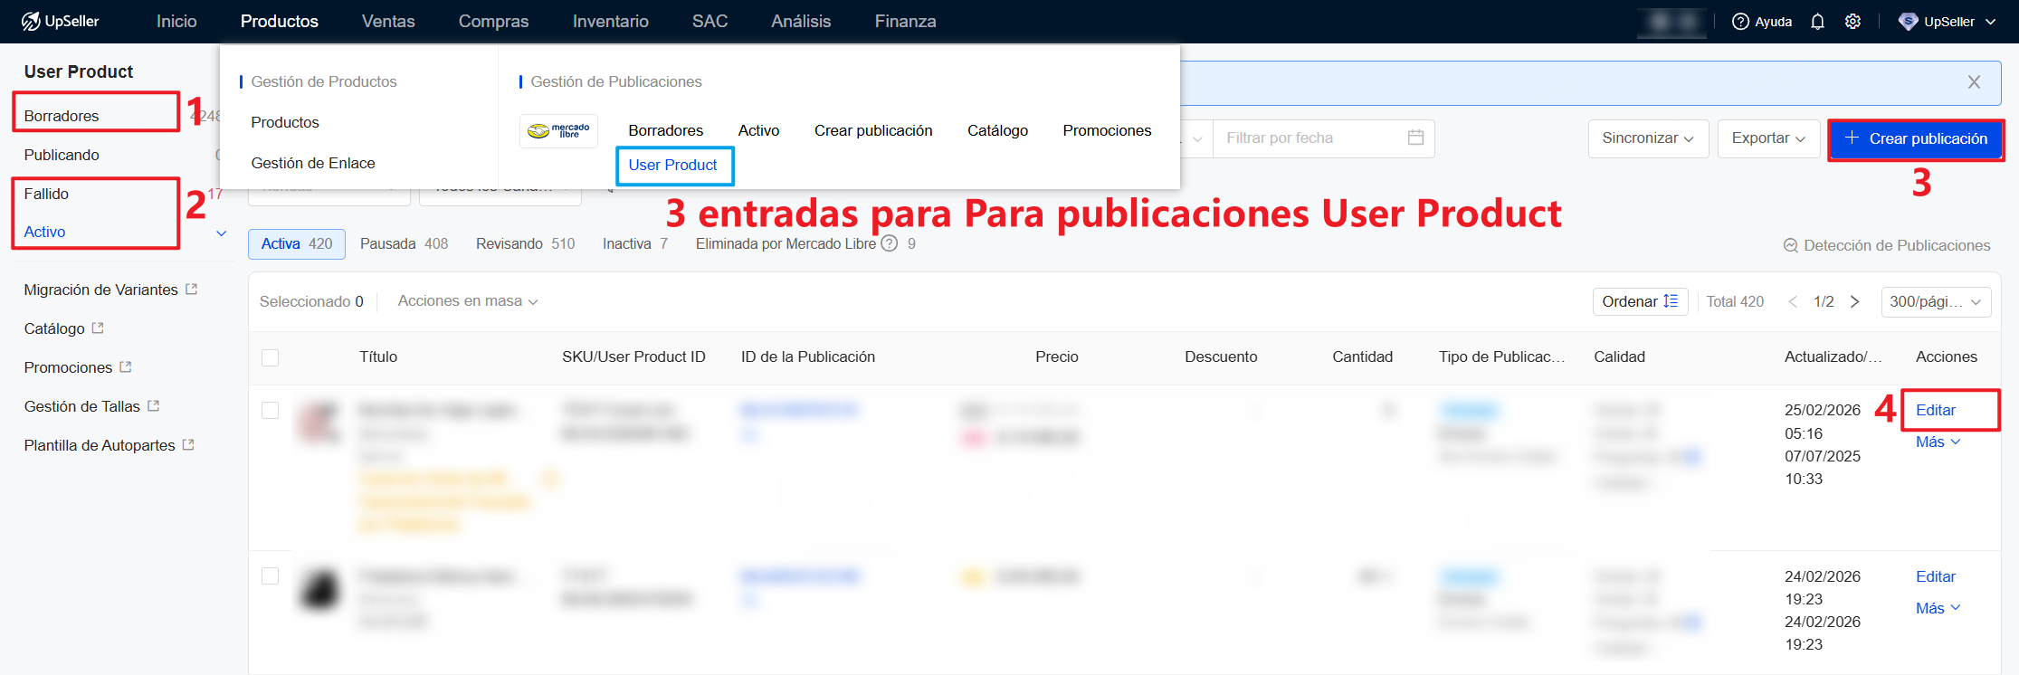Click external link icon beside Migración de Variantes
The image size is (2019, 675).
(x=192, y=289)
